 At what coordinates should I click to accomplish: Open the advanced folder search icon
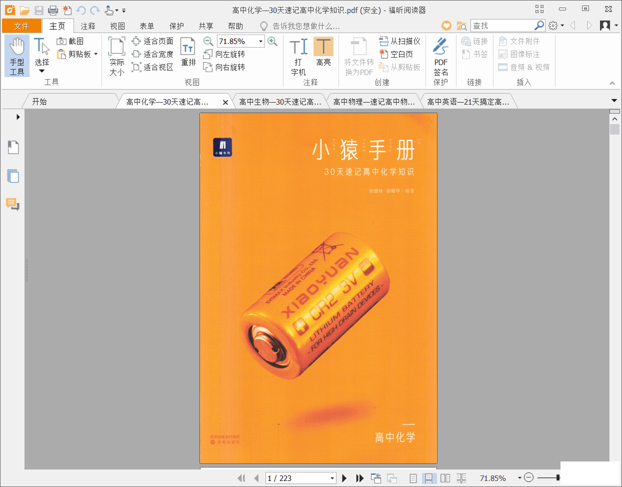[461, 26]
